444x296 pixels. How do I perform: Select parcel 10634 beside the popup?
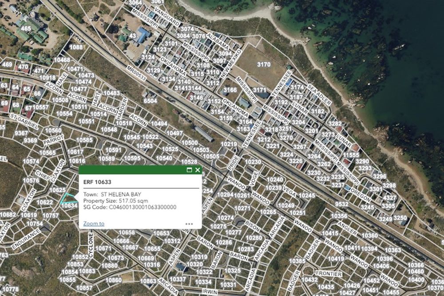tap(69, 206)
